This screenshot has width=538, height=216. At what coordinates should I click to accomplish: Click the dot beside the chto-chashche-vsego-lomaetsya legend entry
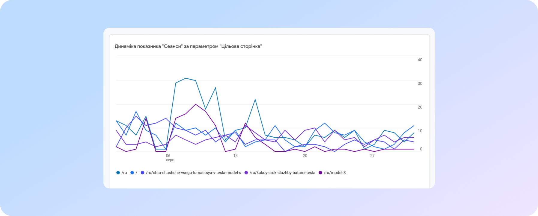click(x=143, y=173)
